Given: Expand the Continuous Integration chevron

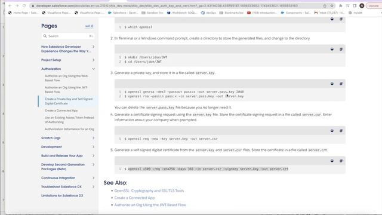Looking at the screenshot, I should pyautogui.click(x=93, y=178).
